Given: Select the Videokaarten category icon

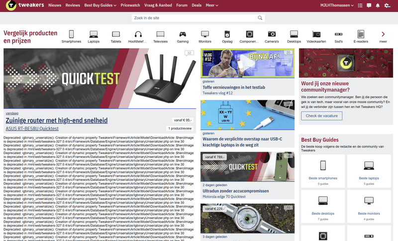Looking at the screenshot, I should [316, 34].
